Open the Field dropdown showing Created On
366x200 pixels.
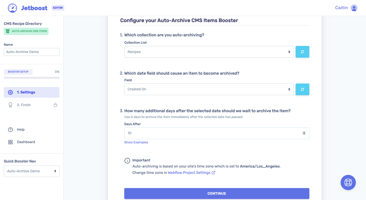pos(208,89)
